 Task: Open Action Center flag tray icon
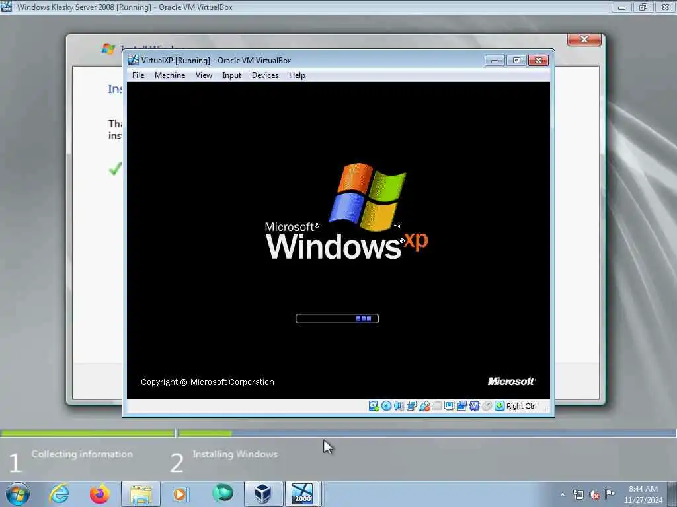point(610,494)
